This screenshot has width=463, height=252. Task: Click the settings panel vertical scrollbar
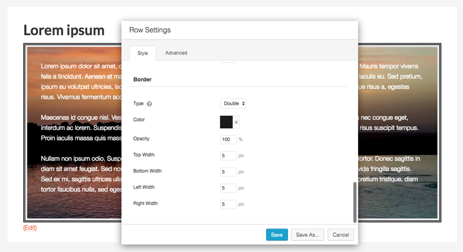pyautogui.click(x=355, y=202)
